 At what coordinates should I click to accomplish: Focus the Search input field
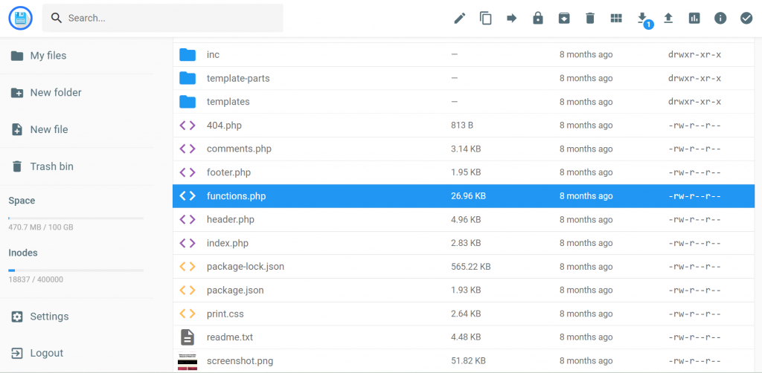point(163,19)
